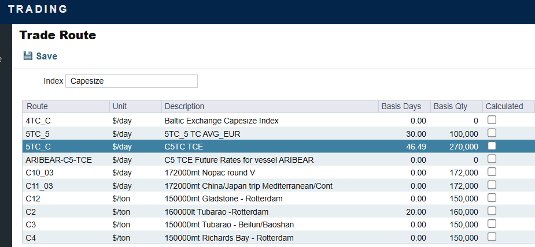535x247 pixels.
Task: Click the Description column header
Action: pos(270,107)
